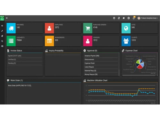The width and height of the screenshot is (160, 120).
Task: Click the Approval list vertical scrollbar
Action: coord(119,65)
